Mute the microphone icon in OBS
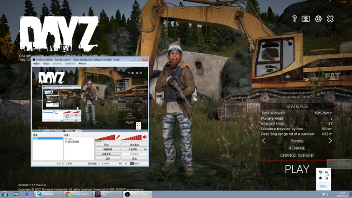 [118, 137]
